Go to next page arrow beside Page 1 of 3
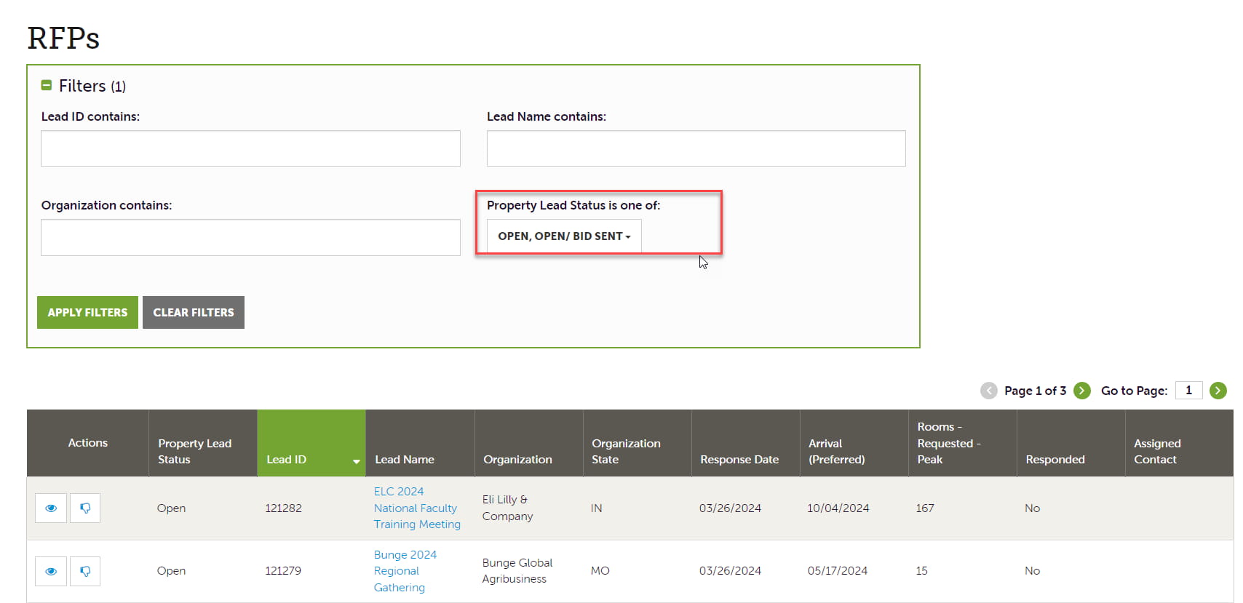This screenshot has height=603, width=1243. (1082, 391)
